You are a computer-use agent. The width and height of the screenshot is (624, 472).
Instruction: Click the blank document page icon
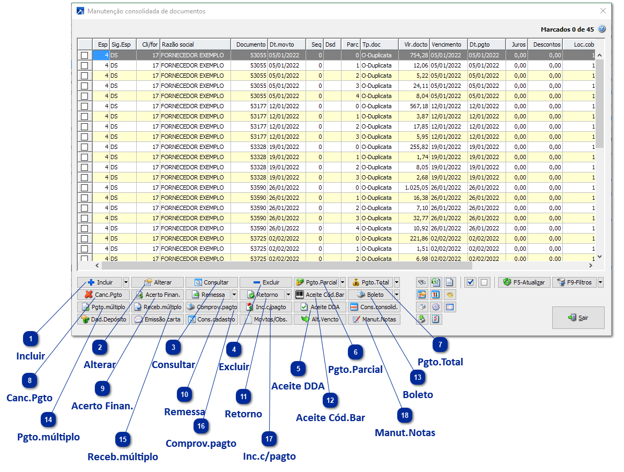pyautogui.click(x=450, y=282)
